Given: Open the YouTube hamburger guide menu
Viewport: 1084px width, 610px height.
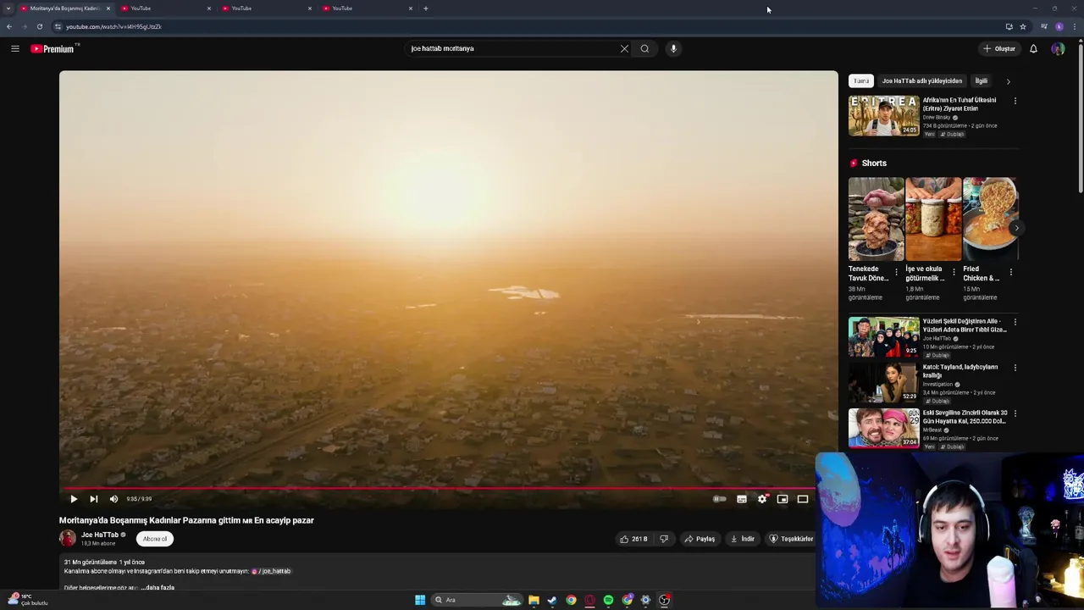Looking at the screenshot, I should point(15,48).
